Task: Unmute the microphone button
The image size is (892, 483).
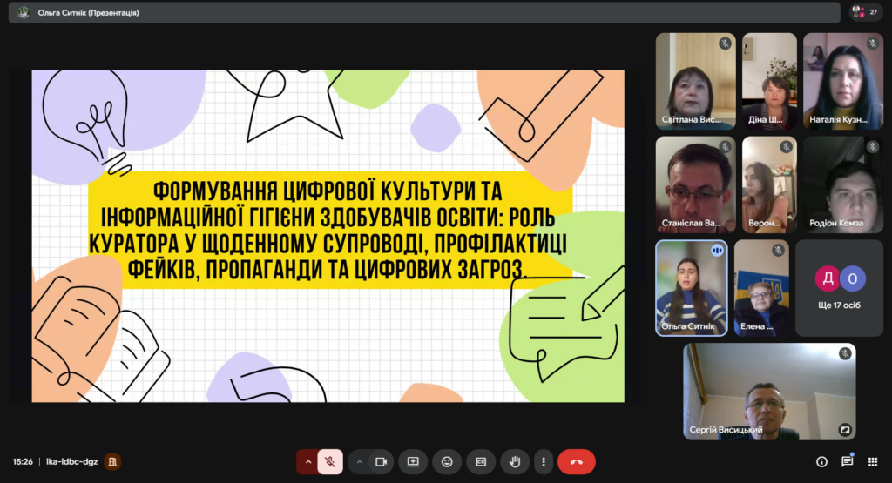Action: point(330,461)
